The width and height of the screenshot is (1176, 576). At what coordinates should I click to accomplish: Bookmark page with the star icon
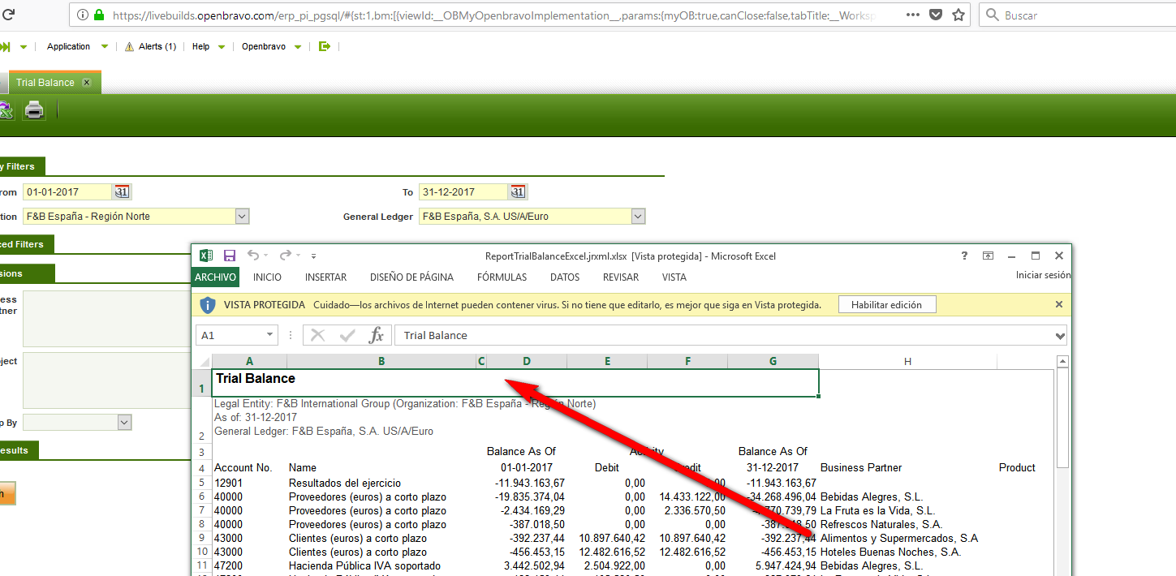pos(958,15)
